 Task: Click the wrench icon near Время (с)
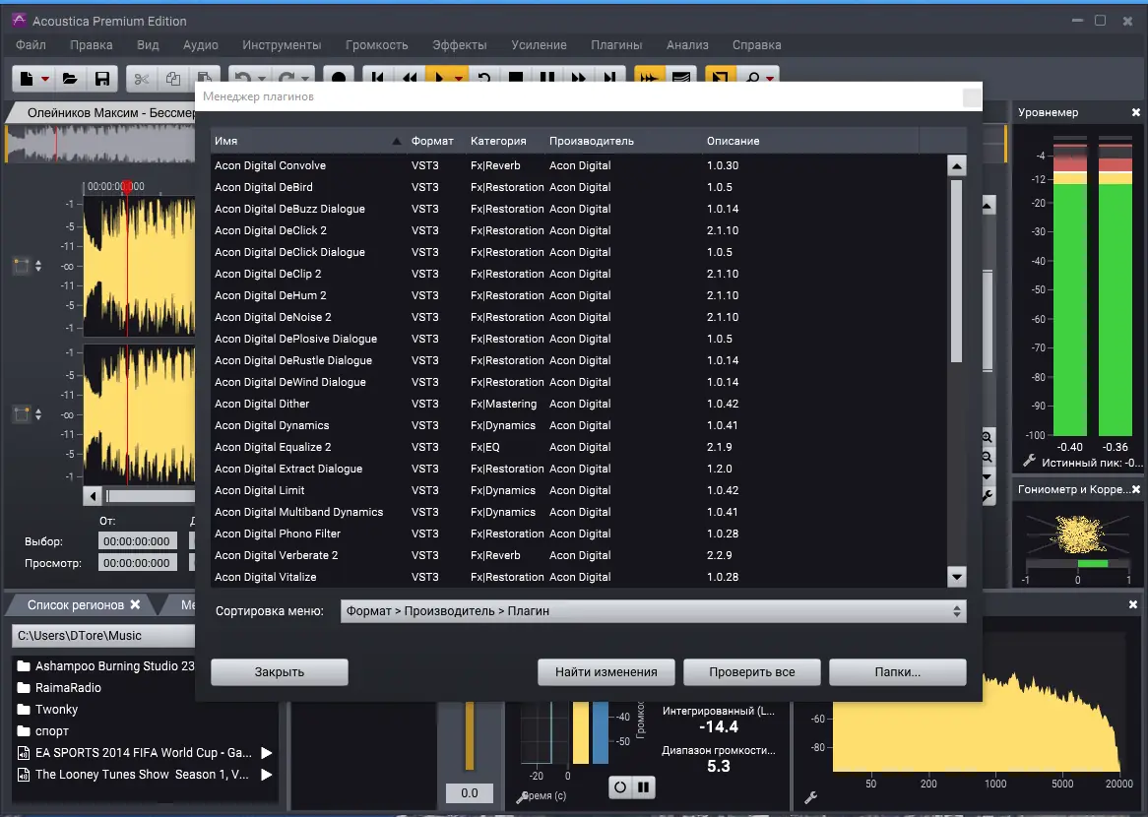[523, 798]
